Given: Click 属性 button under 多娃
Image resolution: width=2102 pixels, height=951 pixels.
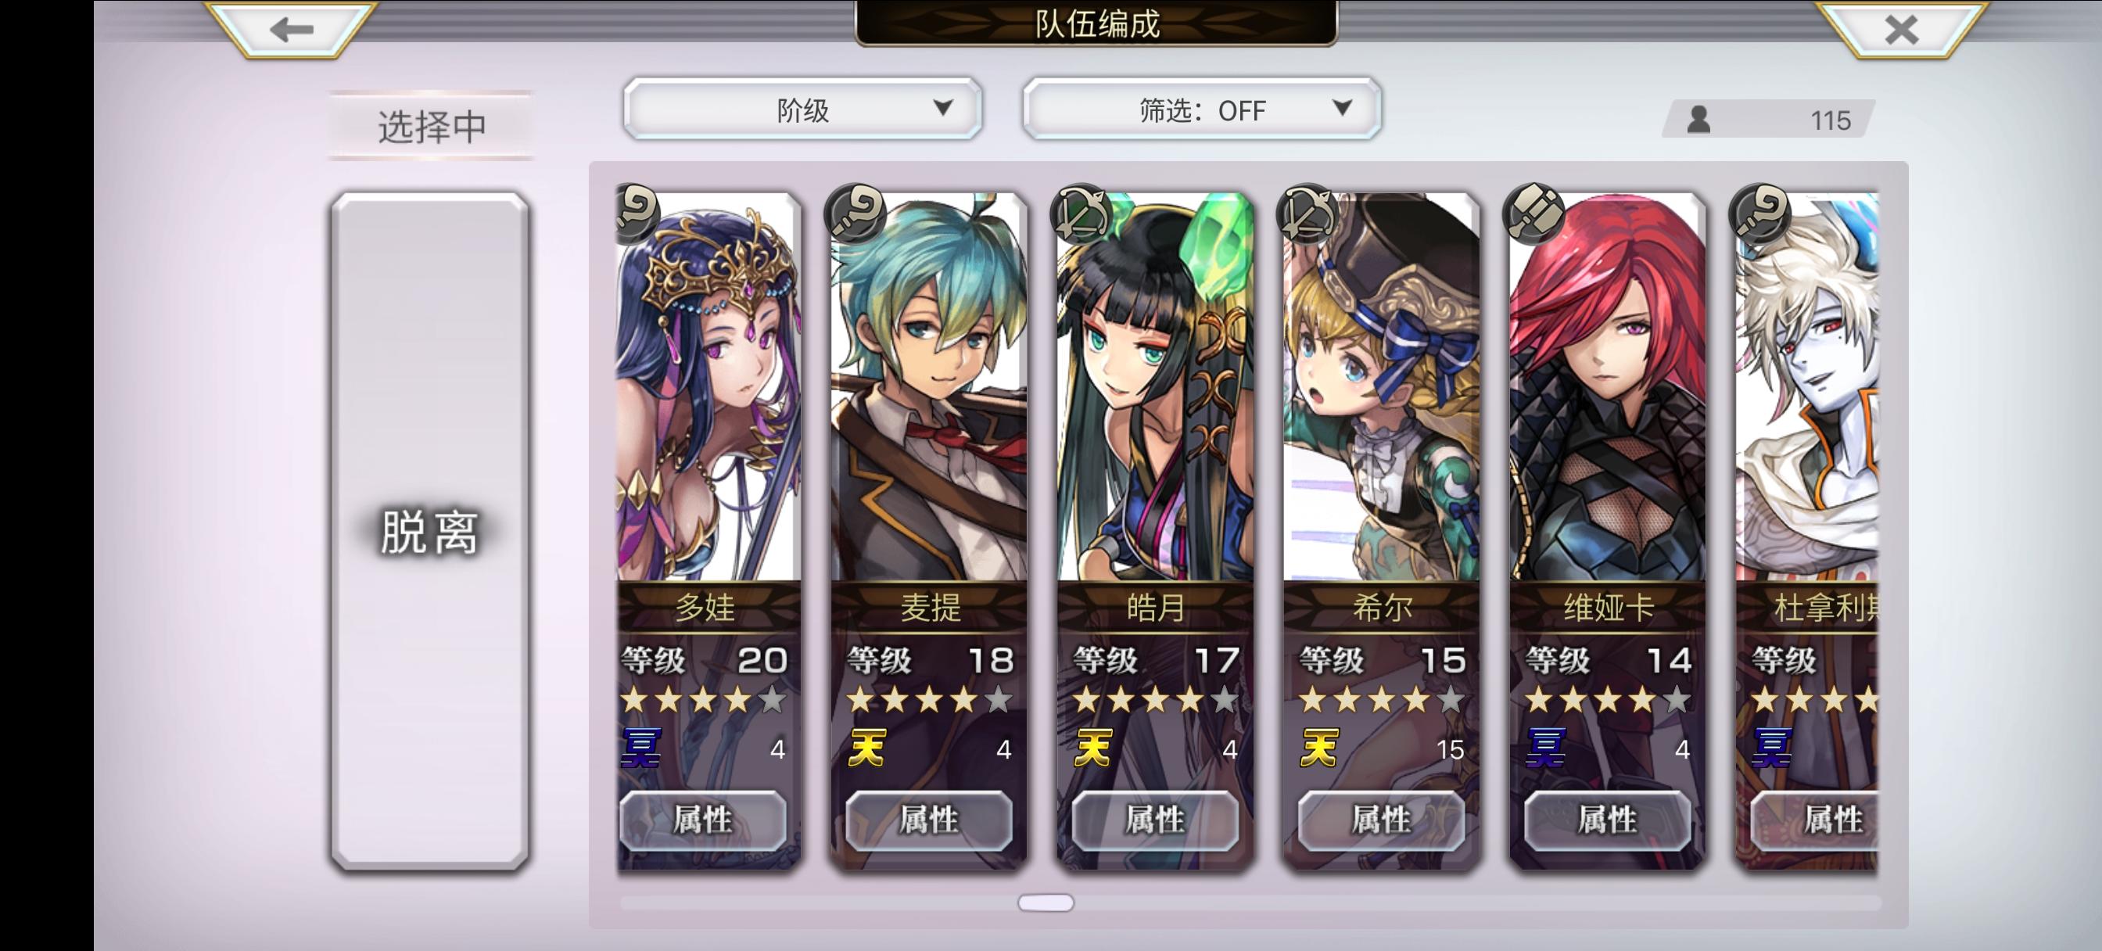Looking at the screenshot, I should point(702,820).
